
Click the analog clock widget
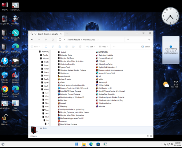[170, 16]
